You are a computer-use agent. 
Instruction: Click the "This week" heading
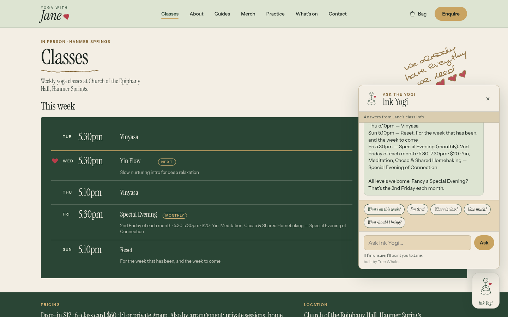(x=58, y=106)
